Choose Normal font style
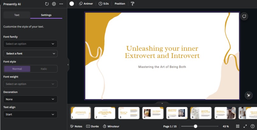The height and width of the screenshot is (130, 257). click(17, 69)
